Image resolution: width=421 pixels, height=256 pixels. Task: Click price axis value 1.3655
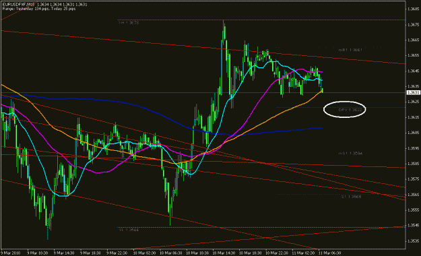click(413, 55)
